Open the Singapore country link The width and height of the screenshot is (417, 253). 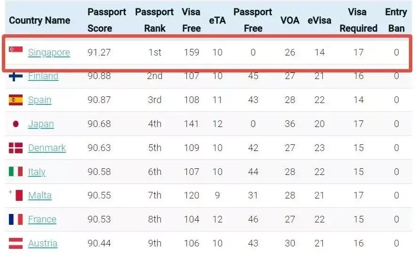pos(49,53)
